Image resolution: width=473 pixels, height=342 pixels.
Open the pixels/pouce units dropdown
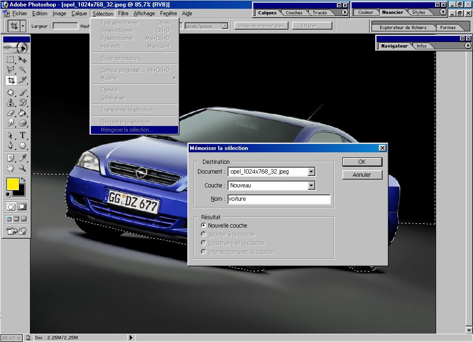[225, 26]
